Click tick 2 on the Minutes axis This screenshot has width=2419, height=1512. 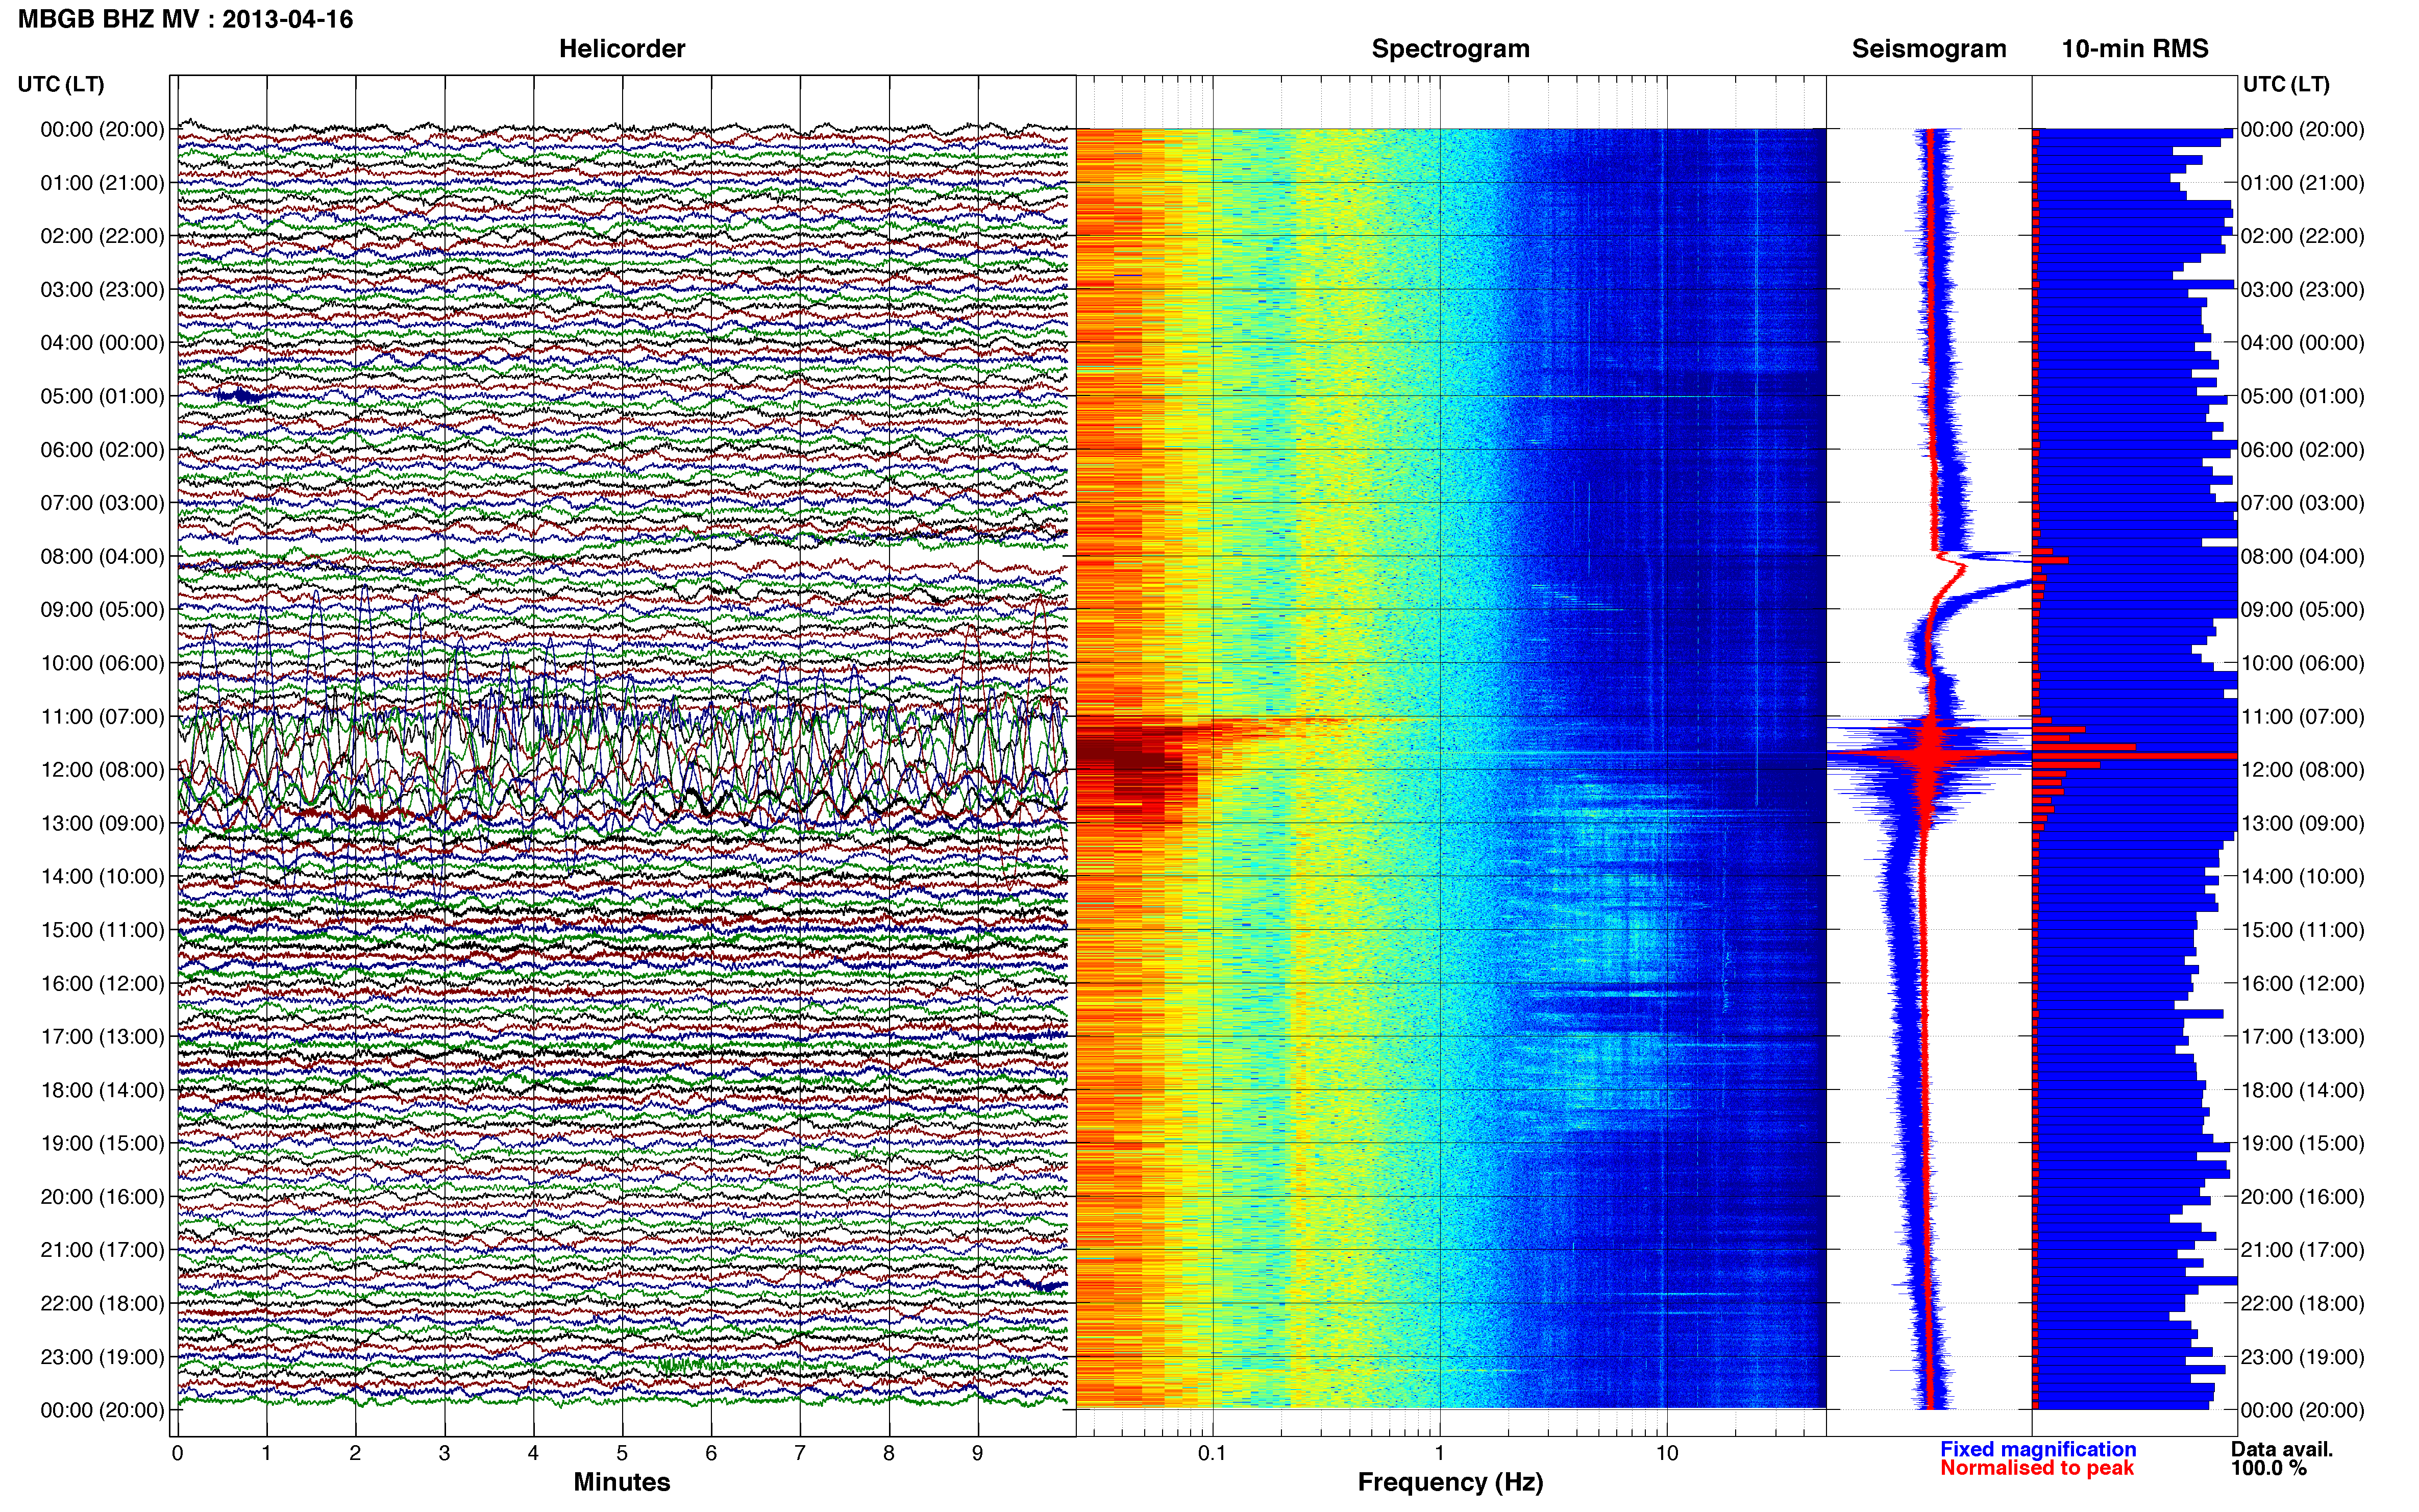point(355,1454)
